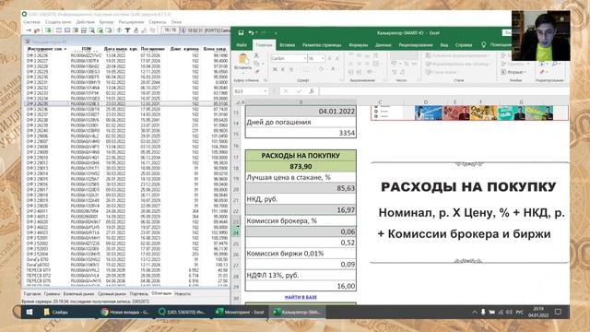Select Торговля tab at QUIK bottom
Image resolution: width=590 pixels, height=332 pixels.
pos(31,293)
